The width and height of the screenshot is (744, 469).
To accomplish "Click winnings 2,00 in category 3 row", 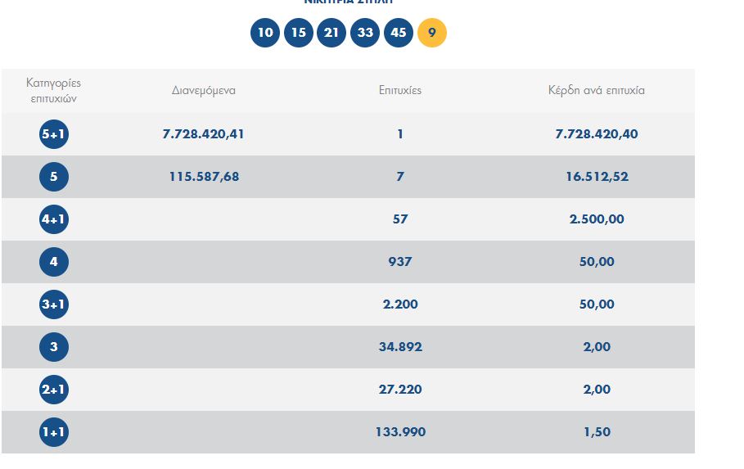I will (x=597, y=346).
